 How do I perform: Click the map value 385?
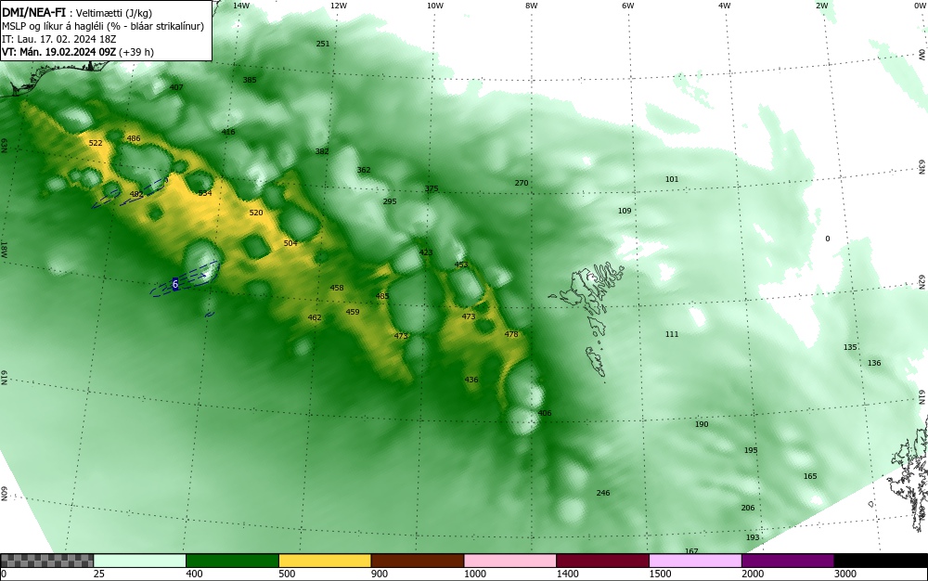coord(250,80)
